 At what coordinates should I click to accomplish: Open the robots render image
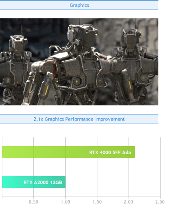point(79,62)
